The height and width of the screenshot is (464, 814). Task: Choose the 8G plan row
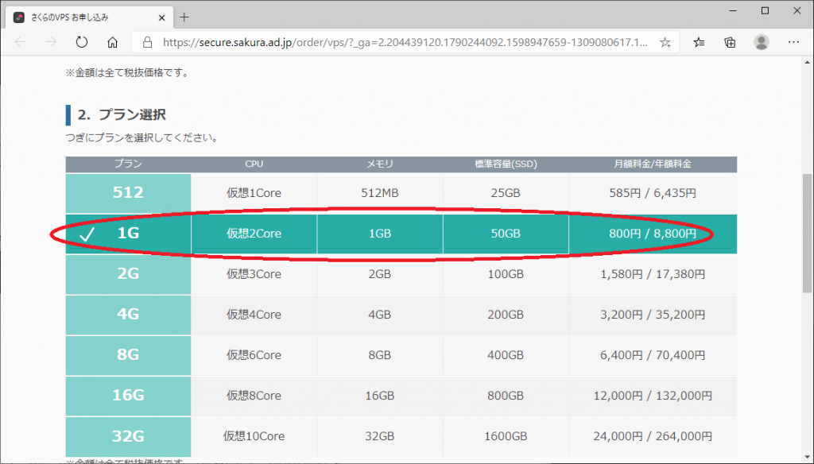[128, 355]
